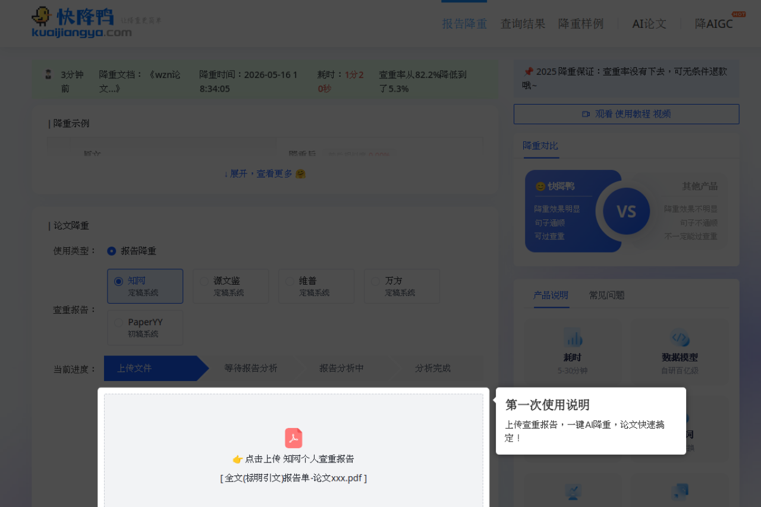Click 观看 使用教程 视频 button

click(627, 114)
